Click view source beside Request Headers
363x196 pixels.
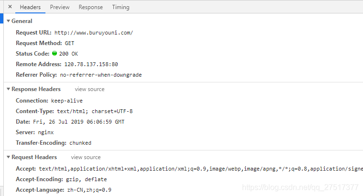pyautogui.click(x=86, y=157)
